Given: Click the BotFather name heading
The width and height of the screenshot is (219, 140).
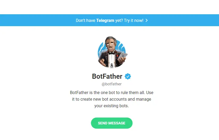Looking at the screenshot, I should (107, 77).
